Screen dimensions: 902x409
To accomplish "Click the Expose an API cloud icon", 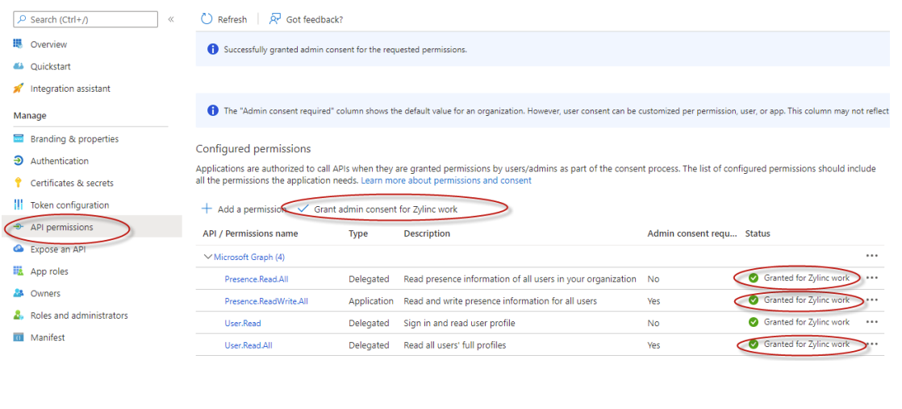I will [x=18, y=249].
